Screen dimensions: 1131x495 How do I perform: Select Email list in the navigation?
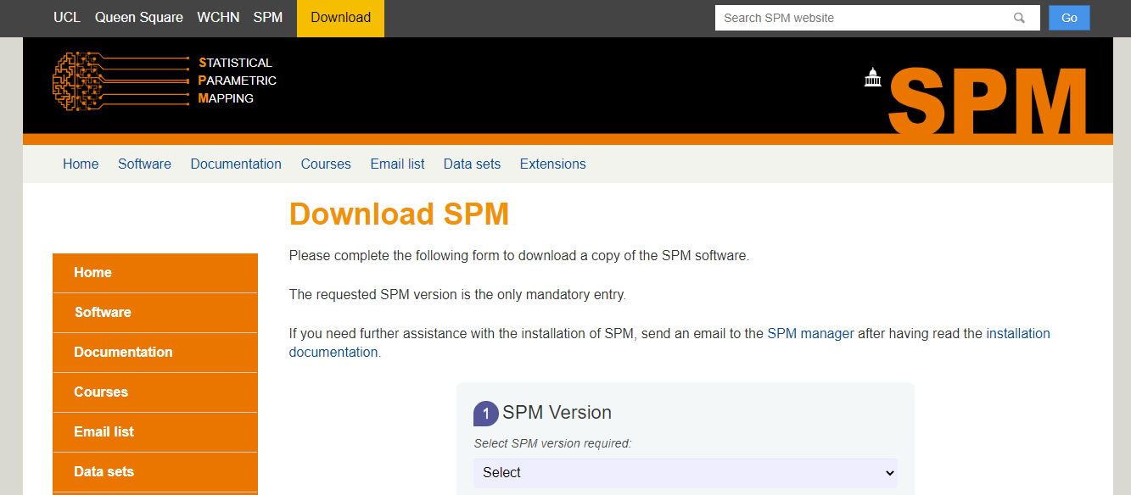pyautogui.click(x=397, y=164)
